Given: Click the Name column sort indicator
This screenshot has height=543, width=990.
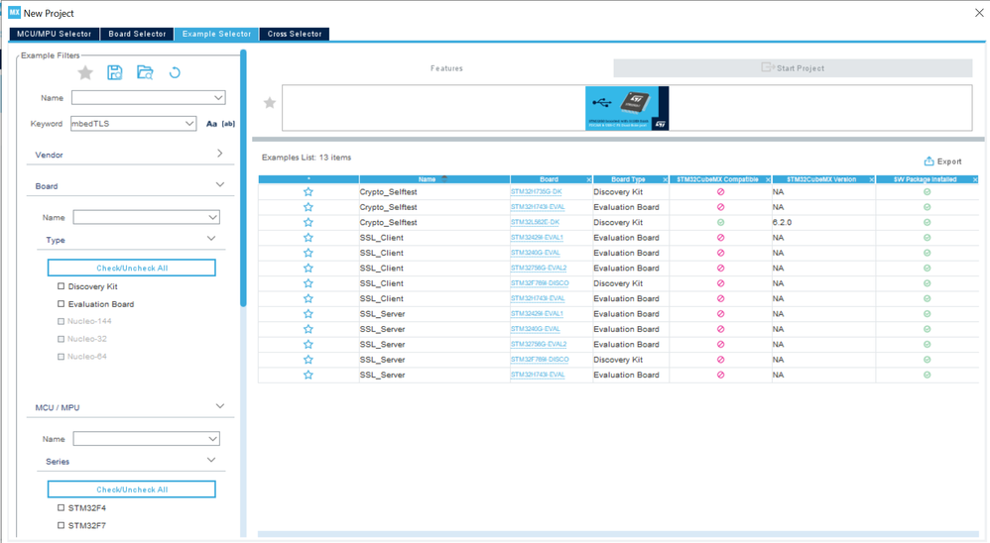Looking at the screenshot, I should [x=444, y=178].
